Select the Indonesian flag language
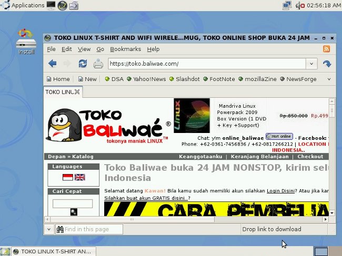342x256 pixels. coord(68,177)
